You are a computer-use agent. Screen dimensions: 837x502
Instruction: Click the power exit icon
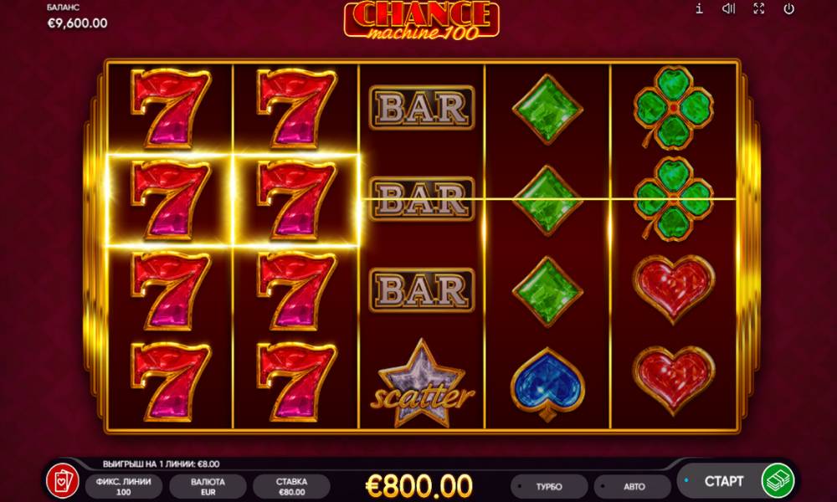click(788, 8)
